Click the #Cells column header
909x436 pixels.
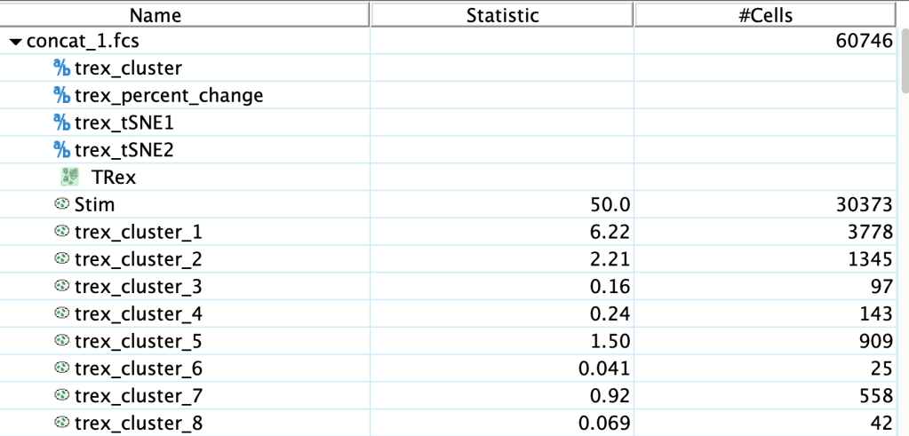click(765, 15)
